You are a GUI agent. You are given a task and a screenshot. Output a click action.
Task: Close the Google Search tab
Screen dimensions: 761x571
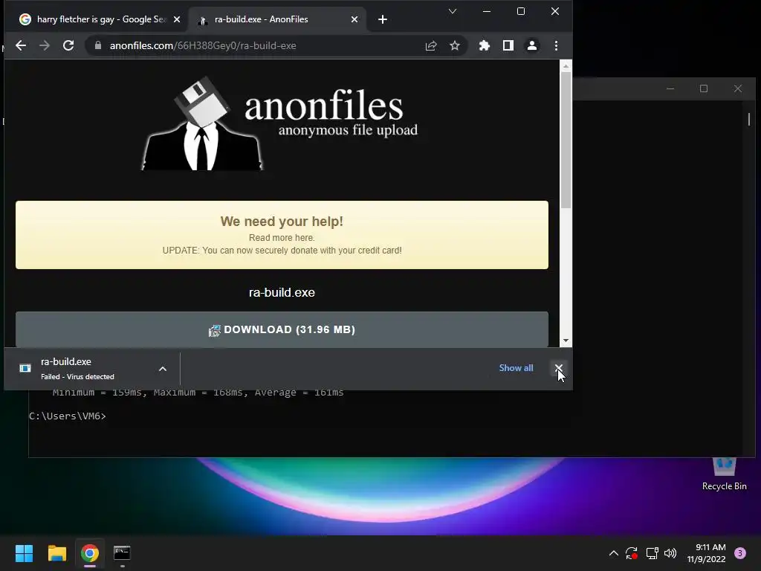pyautogui.click(x=177, y=19)
